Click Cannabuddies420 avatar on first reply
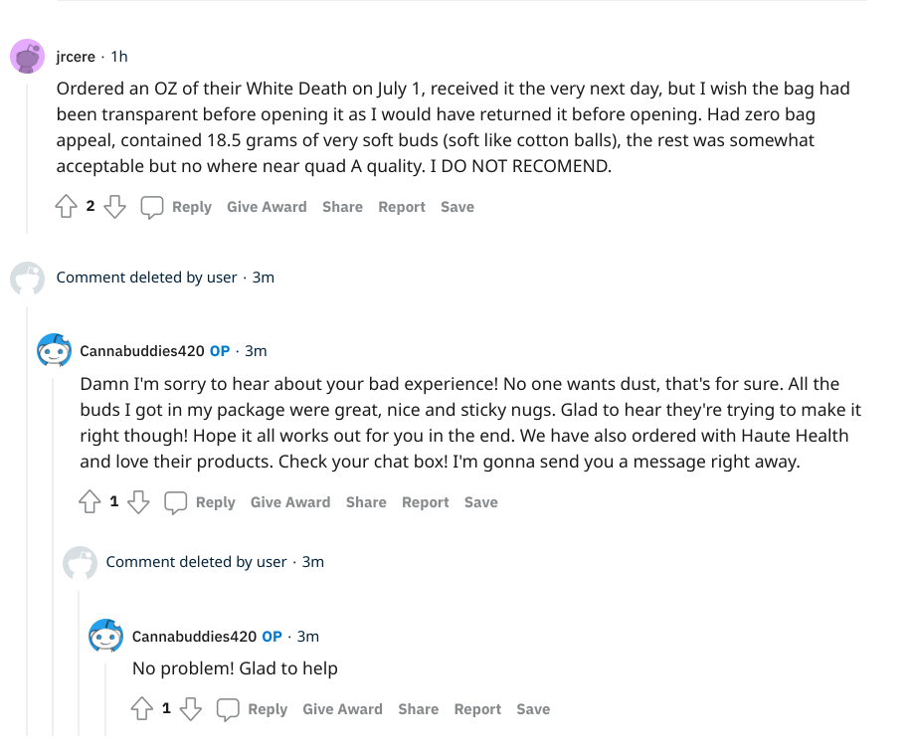 (x=54, y=350)
